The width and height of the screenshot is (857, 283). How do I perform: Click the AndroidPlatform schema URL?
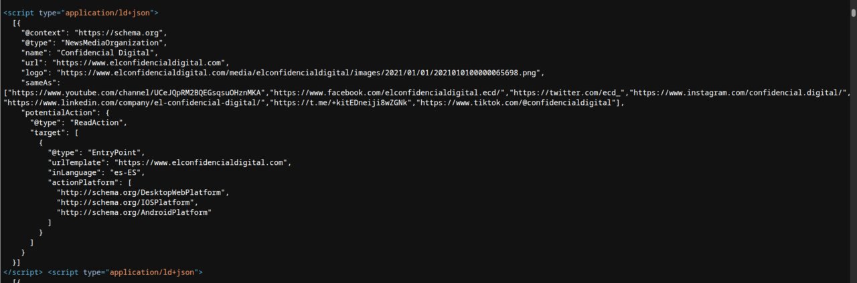tap(134, 213)
